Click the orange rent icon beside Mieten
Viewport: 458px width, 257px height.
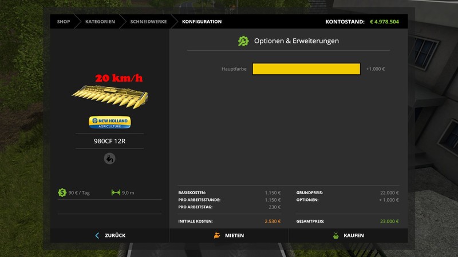pos(217,235)
